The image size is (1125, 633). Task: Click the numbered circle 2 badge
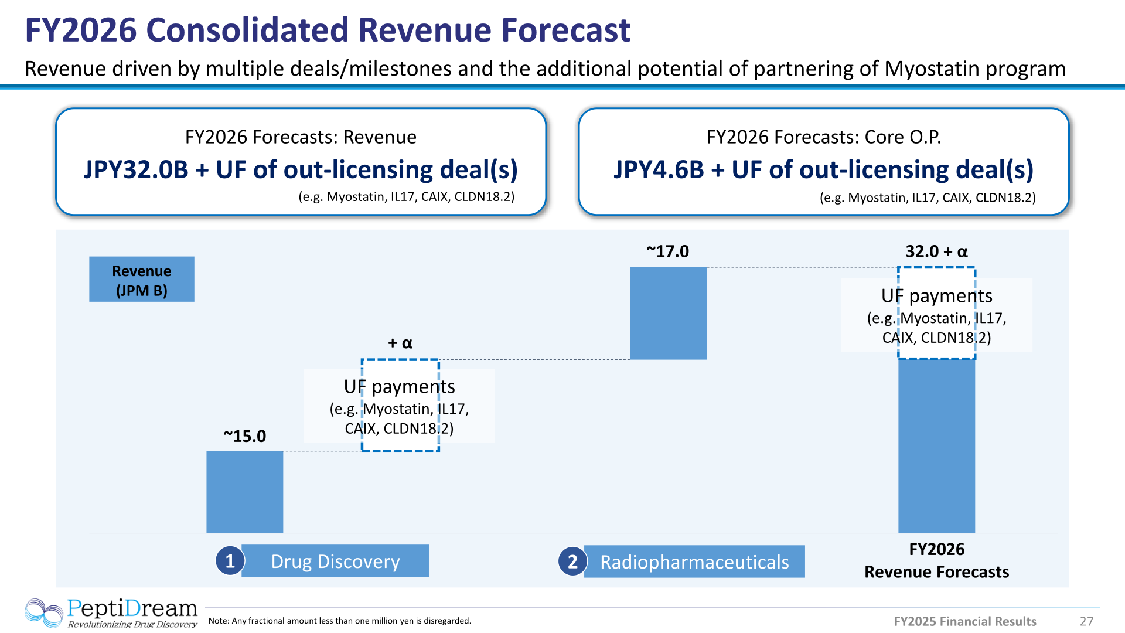572,561
